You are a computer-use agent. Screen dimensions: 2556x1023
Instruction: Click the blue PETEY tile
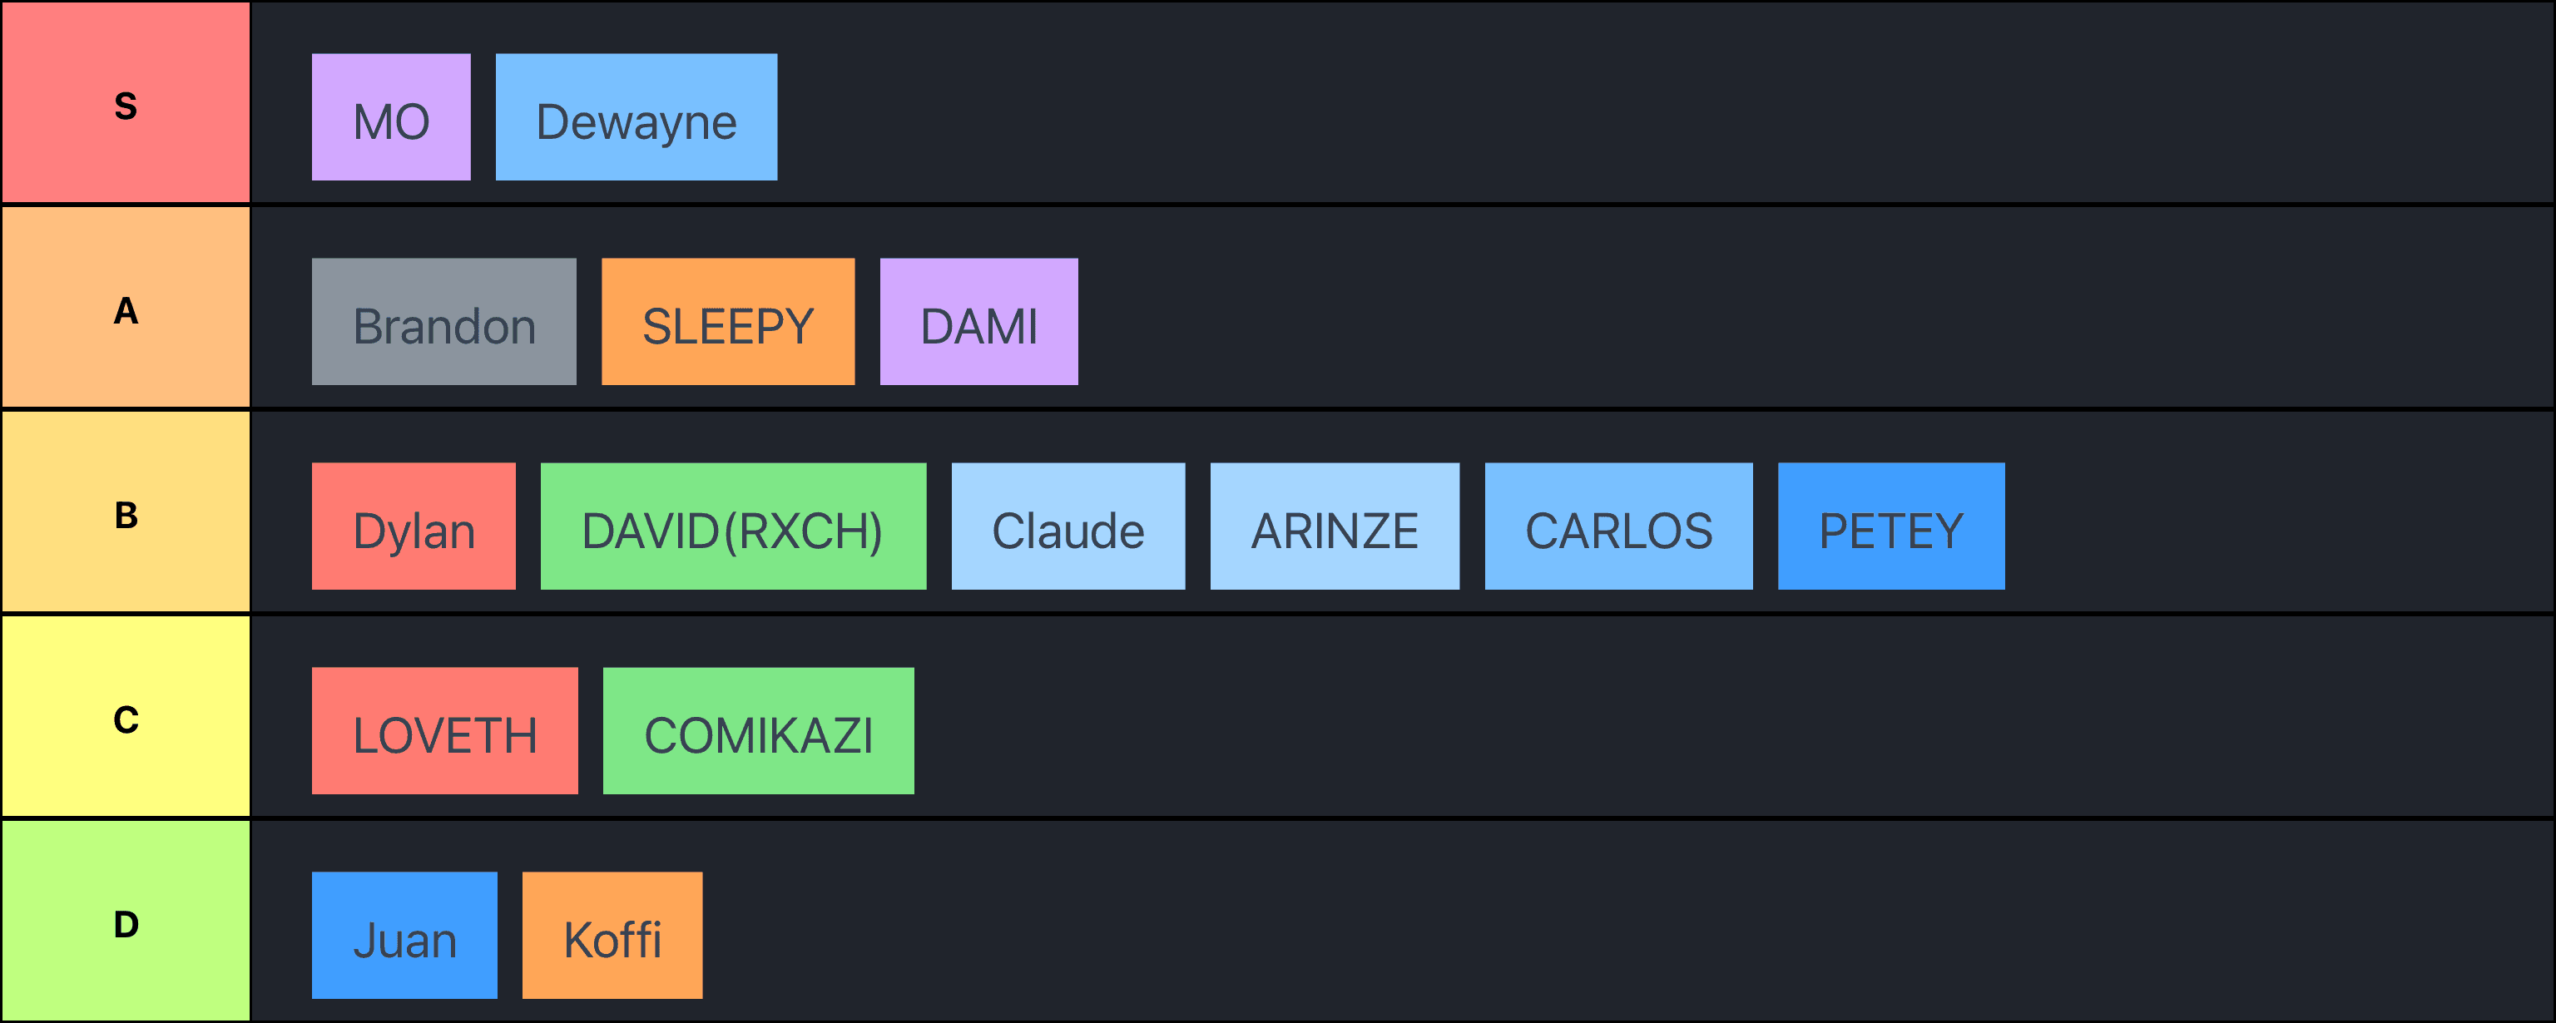(x=1891, y=526)
